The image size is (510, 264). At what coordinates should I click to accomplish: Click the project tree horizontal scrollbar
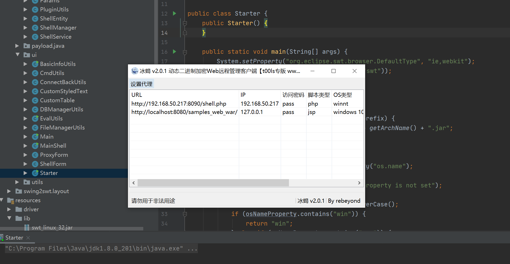[x=72, y=229]
